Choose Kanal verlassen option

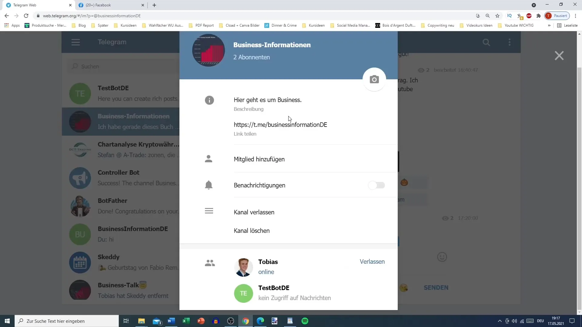click(254, 212)
